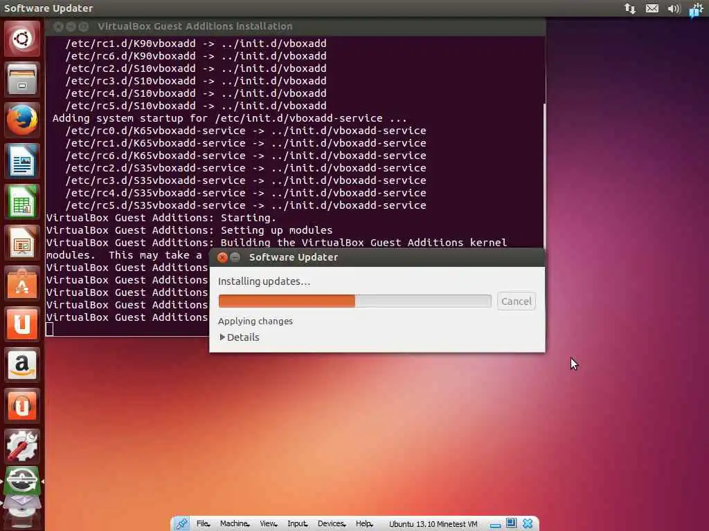Open Ubuntu One from the launcher
This screenshot has width=709, height=531.
(21, 324)
